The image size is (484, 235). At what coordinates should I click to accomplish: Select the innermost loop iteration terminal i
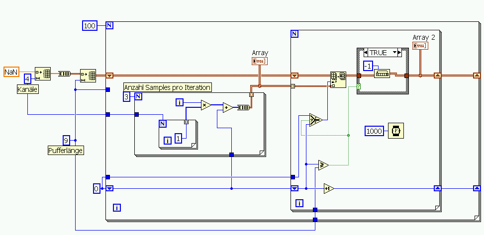[x=168, y=141]
